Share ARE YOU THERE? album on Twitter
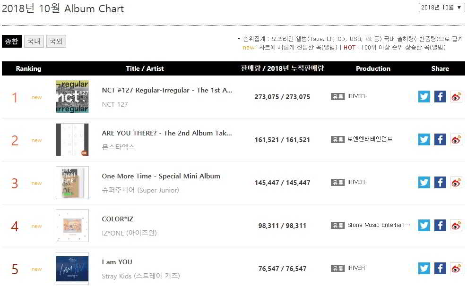467x286 pixels. click(x=424, y=140)
